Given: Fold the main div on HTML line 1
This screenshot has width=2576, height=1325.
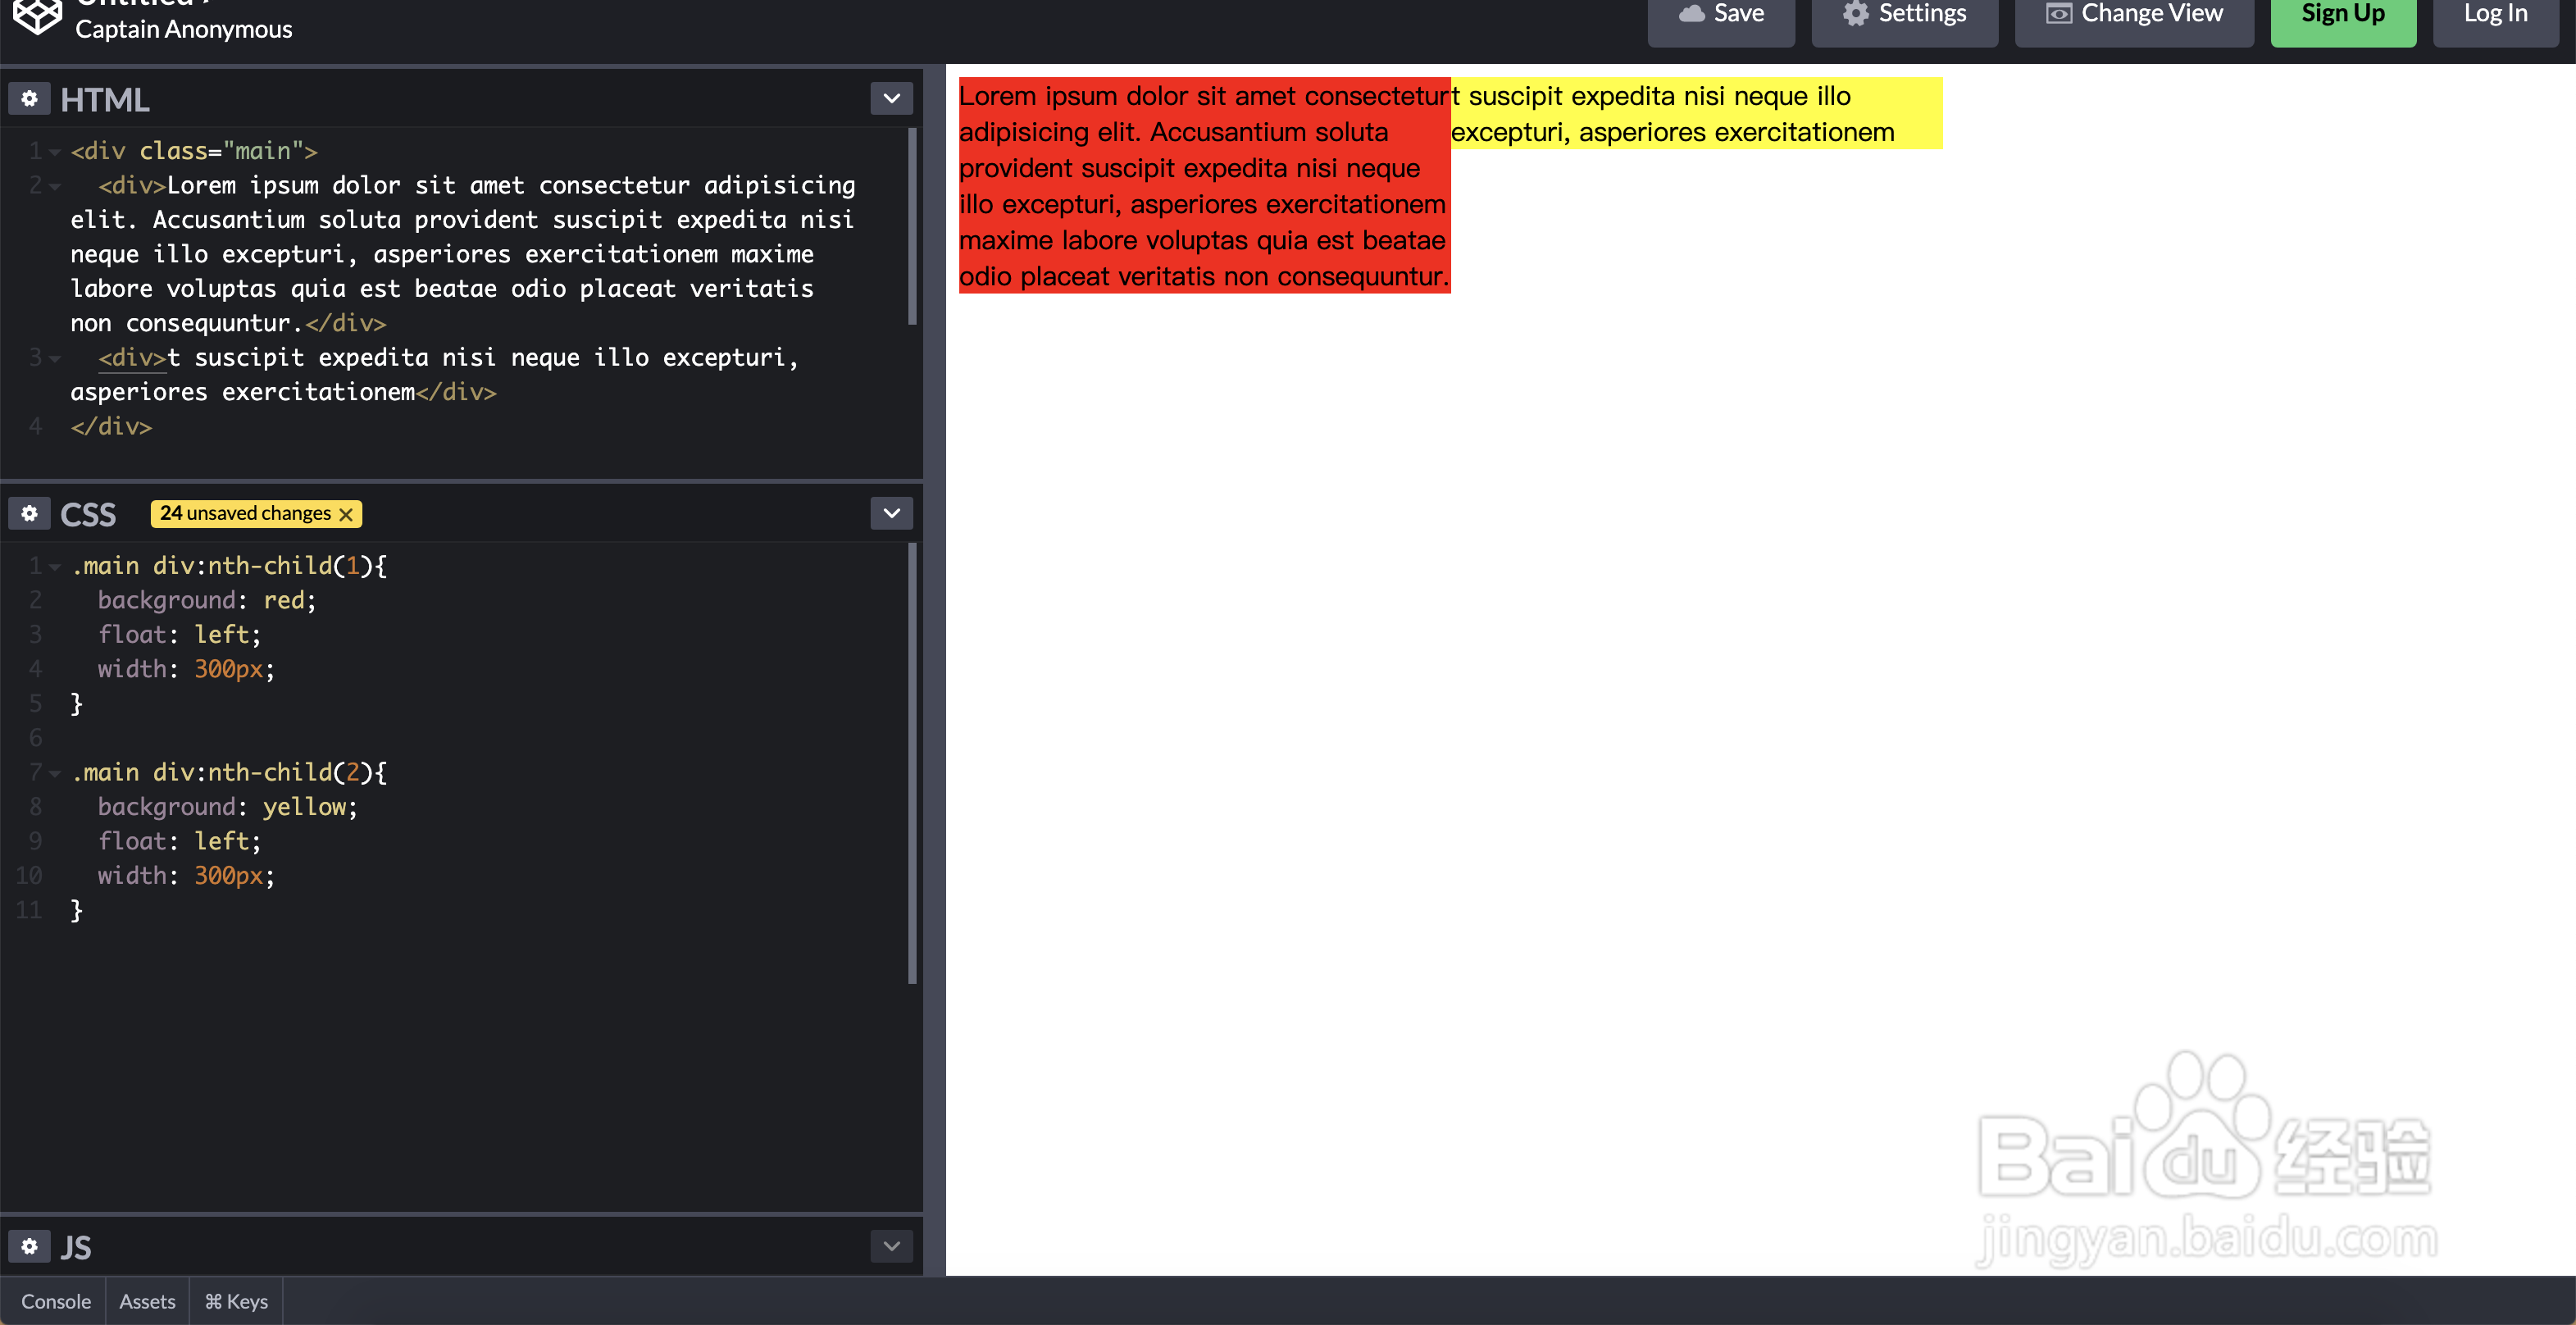Looking at the screenshot, I should point(55,152).
